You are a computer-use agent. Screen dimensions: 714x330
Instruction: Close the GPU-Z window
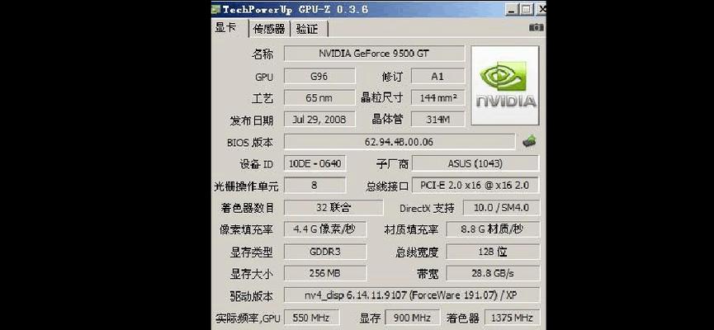(x=541, y=8)
